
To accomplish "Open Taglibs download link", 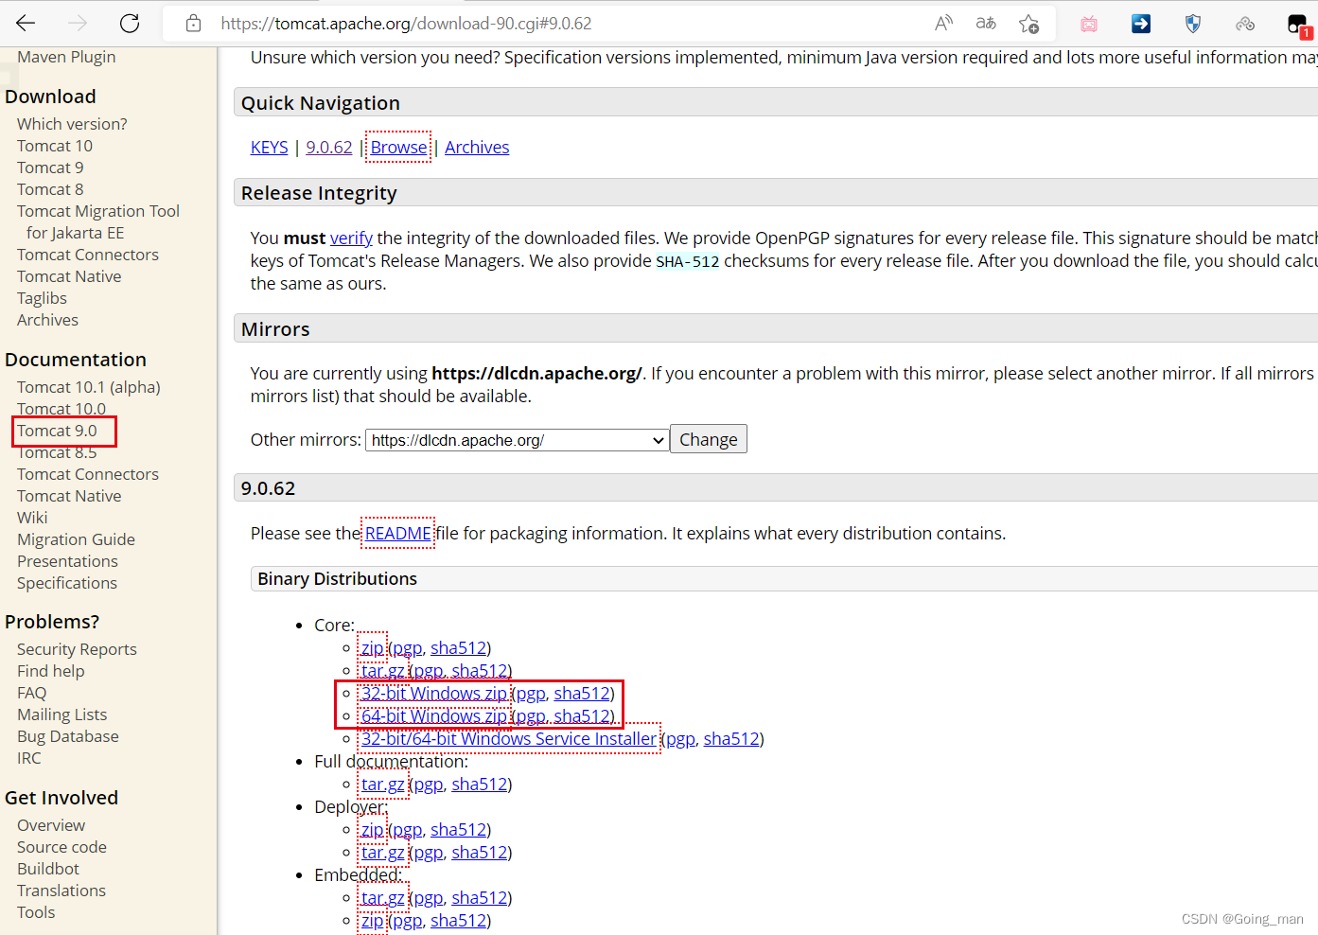I will (x=42, y=298).
